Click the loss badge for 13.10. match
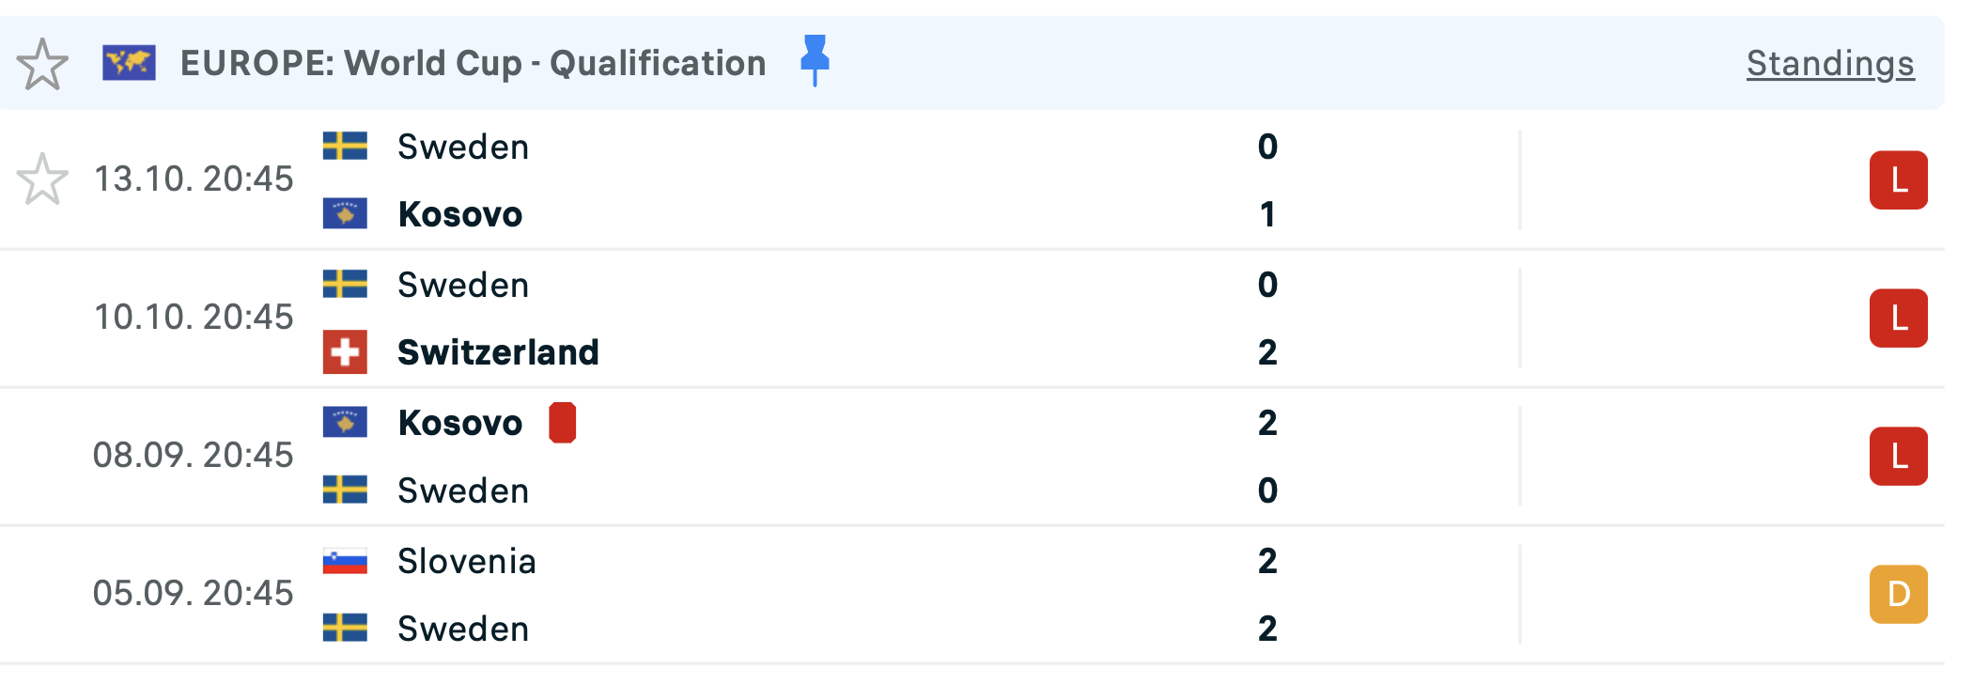The height and width of the screenshot is (684, 1973). tap(1898, 180)
